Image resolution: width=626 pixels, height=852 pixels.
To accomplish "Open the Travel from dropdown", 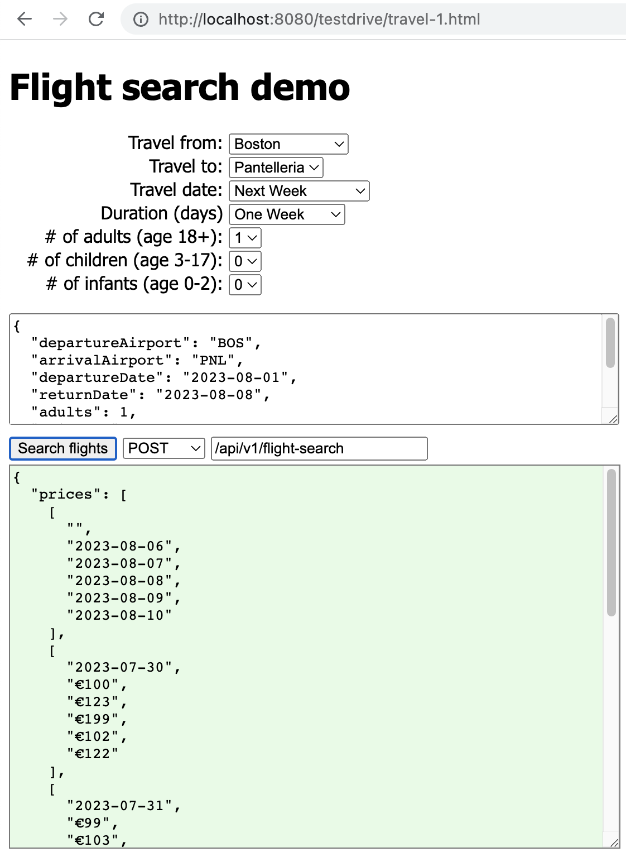I will coord(288,144).
